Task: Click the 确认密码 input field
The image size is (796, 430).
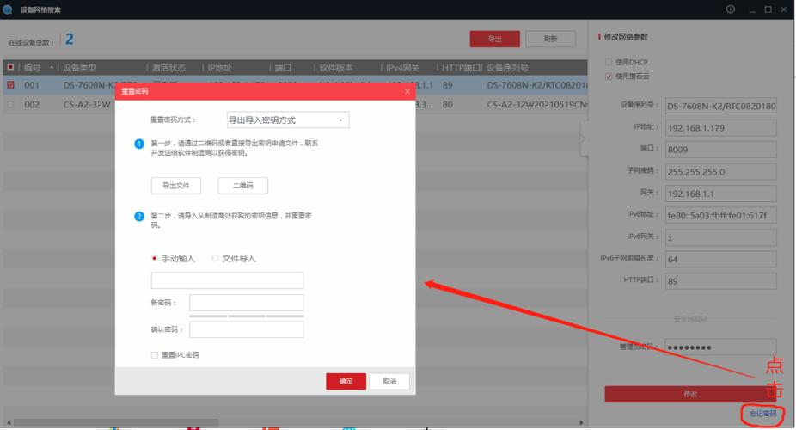Action: tap(246, 329)
